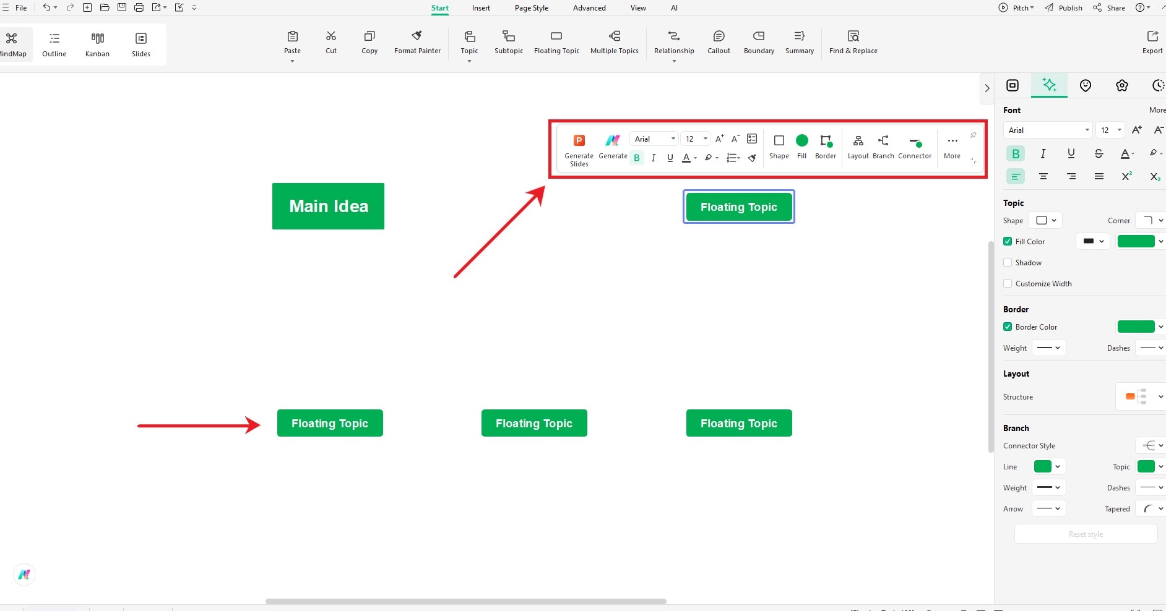Image resolution: width=1166 pixels, height=611 pixels.
Task: Click the Export button
Action: pos(1152,43)
